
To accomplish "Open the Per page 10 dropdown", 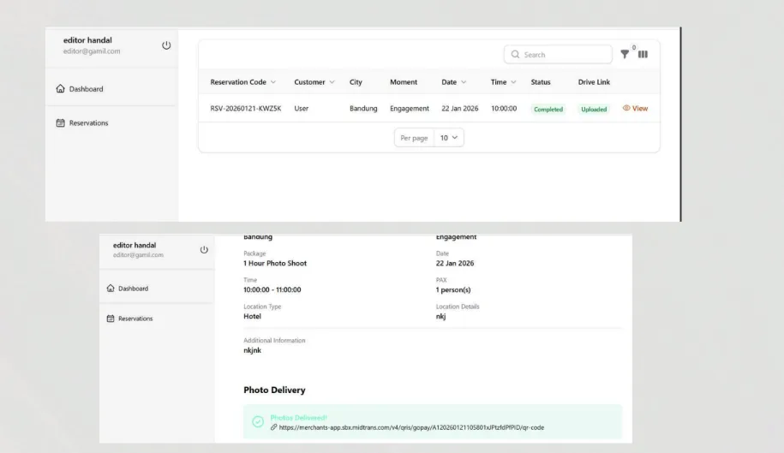I will (x=449, y=138).
